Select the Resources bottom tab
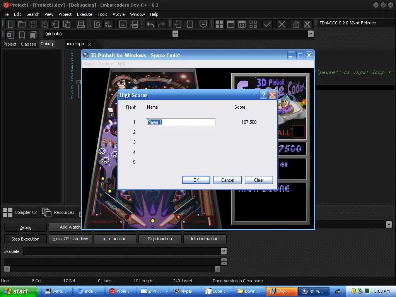 [58, 212]
